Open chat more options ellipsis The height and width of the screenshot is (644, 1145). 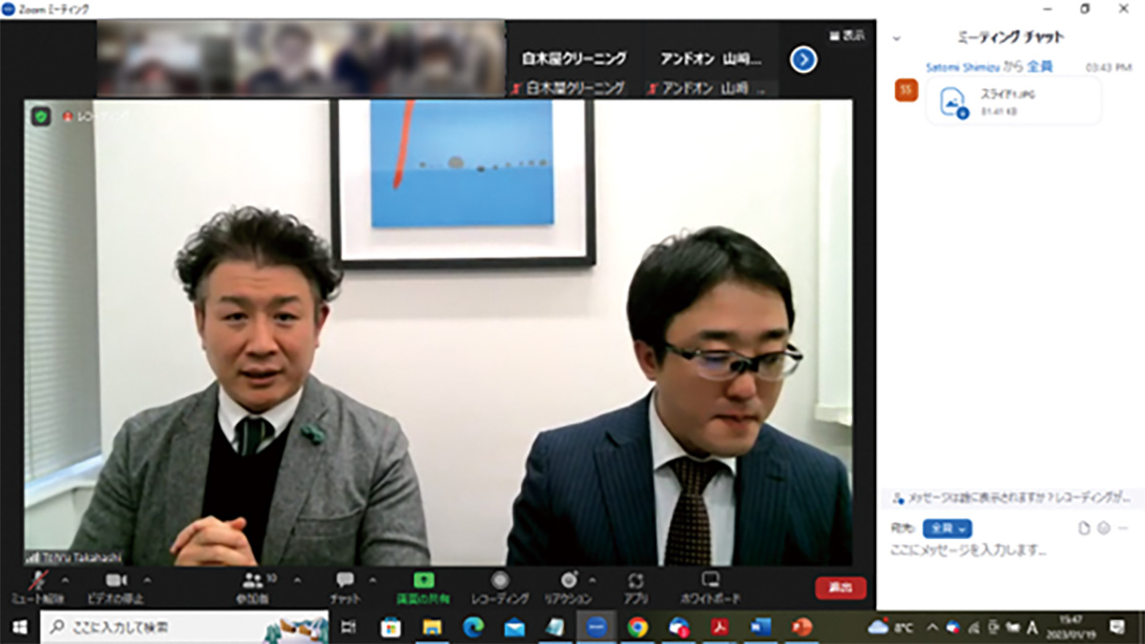1122,529
